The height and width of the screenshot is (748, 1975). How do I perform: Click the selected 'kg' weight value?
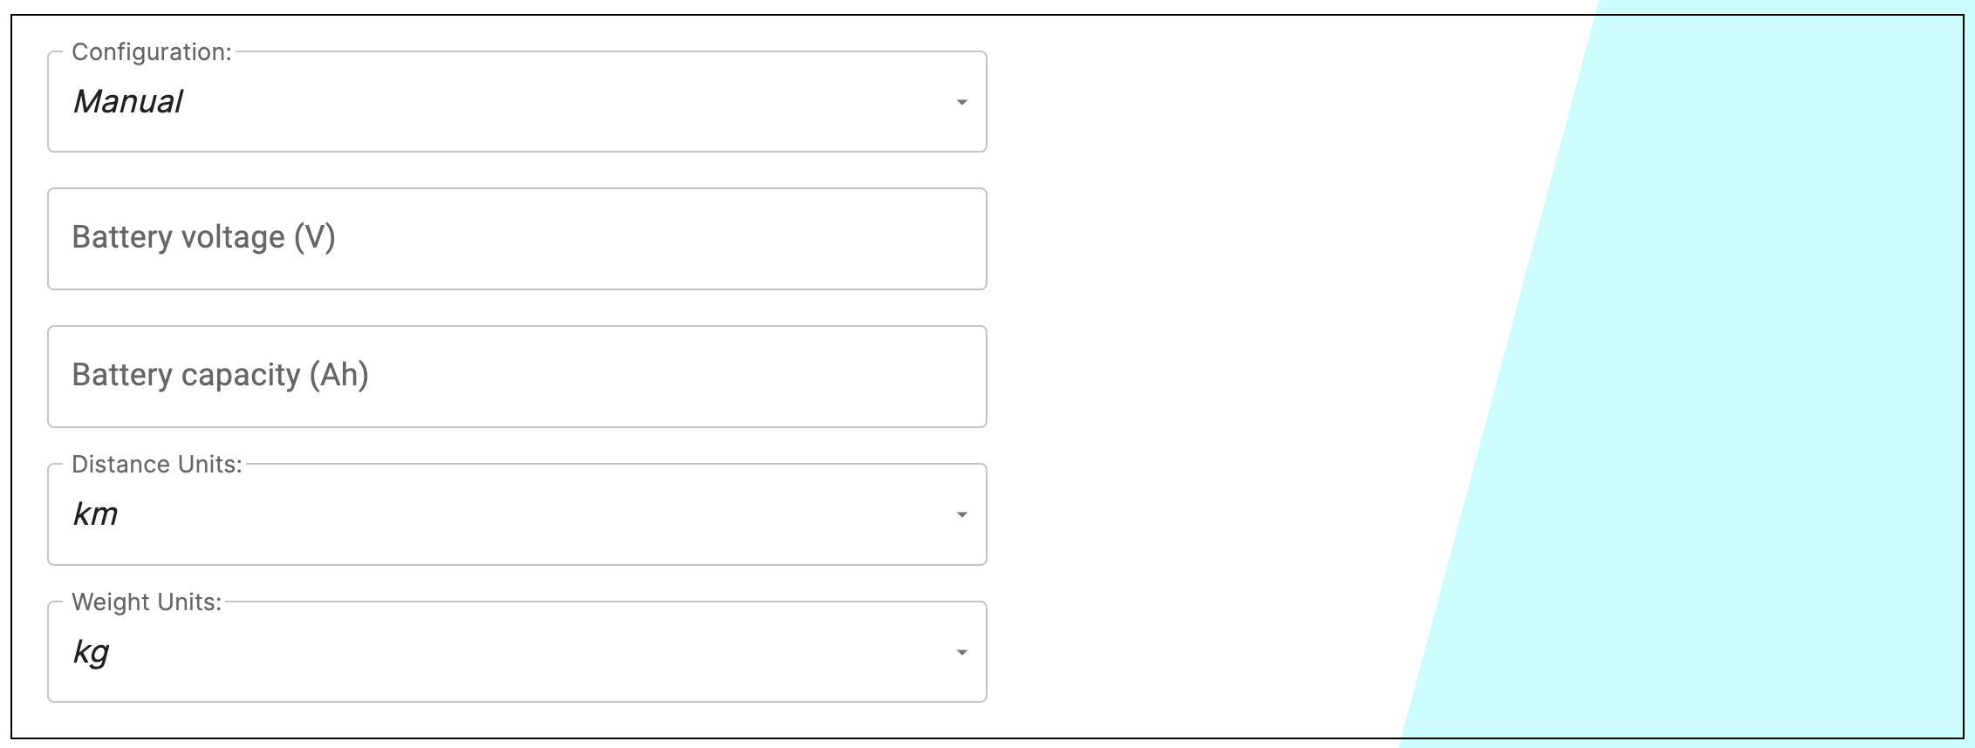pos(91,652)
